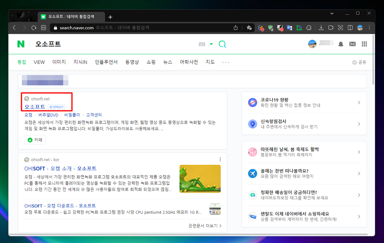The width and height of the screenshot is (384, 243).
Task: Open the green shield extension icon
Action: 270,28
